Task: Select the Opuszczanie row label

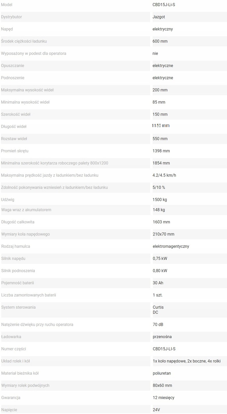Action: tap(13, 66)
